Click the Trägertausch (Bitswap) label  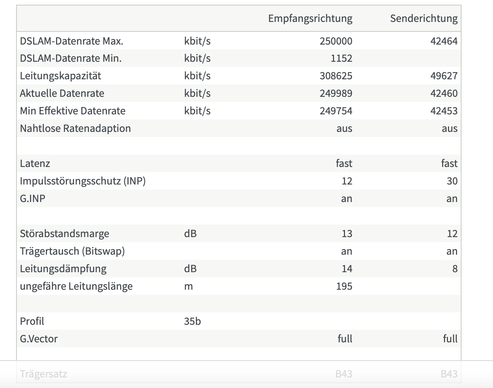[72, 251]
